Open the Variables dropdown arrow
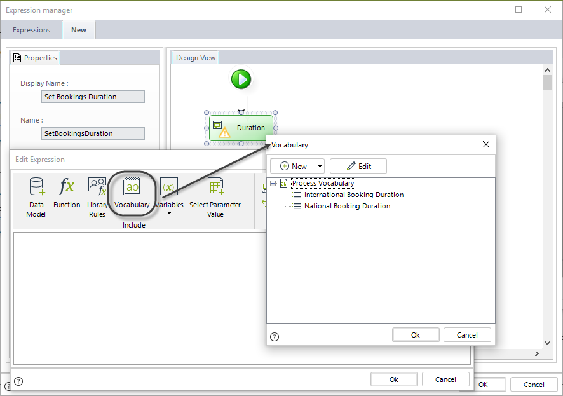The height and width of the screenshot is (396, 563). pyautogui.click(x=170, y=214)
